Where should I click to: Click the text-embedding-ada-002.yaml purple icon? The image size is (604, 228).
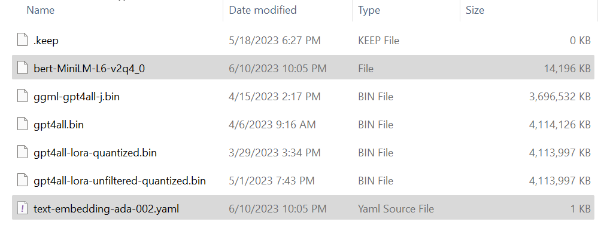(23, 208)
